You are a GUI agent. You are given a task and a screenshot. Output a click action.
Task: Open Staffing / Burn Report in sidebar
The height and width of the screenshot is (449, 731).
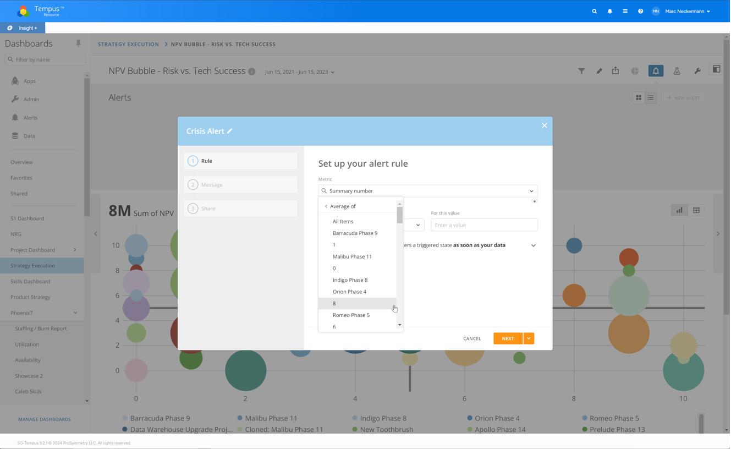(x=41, y=328)
